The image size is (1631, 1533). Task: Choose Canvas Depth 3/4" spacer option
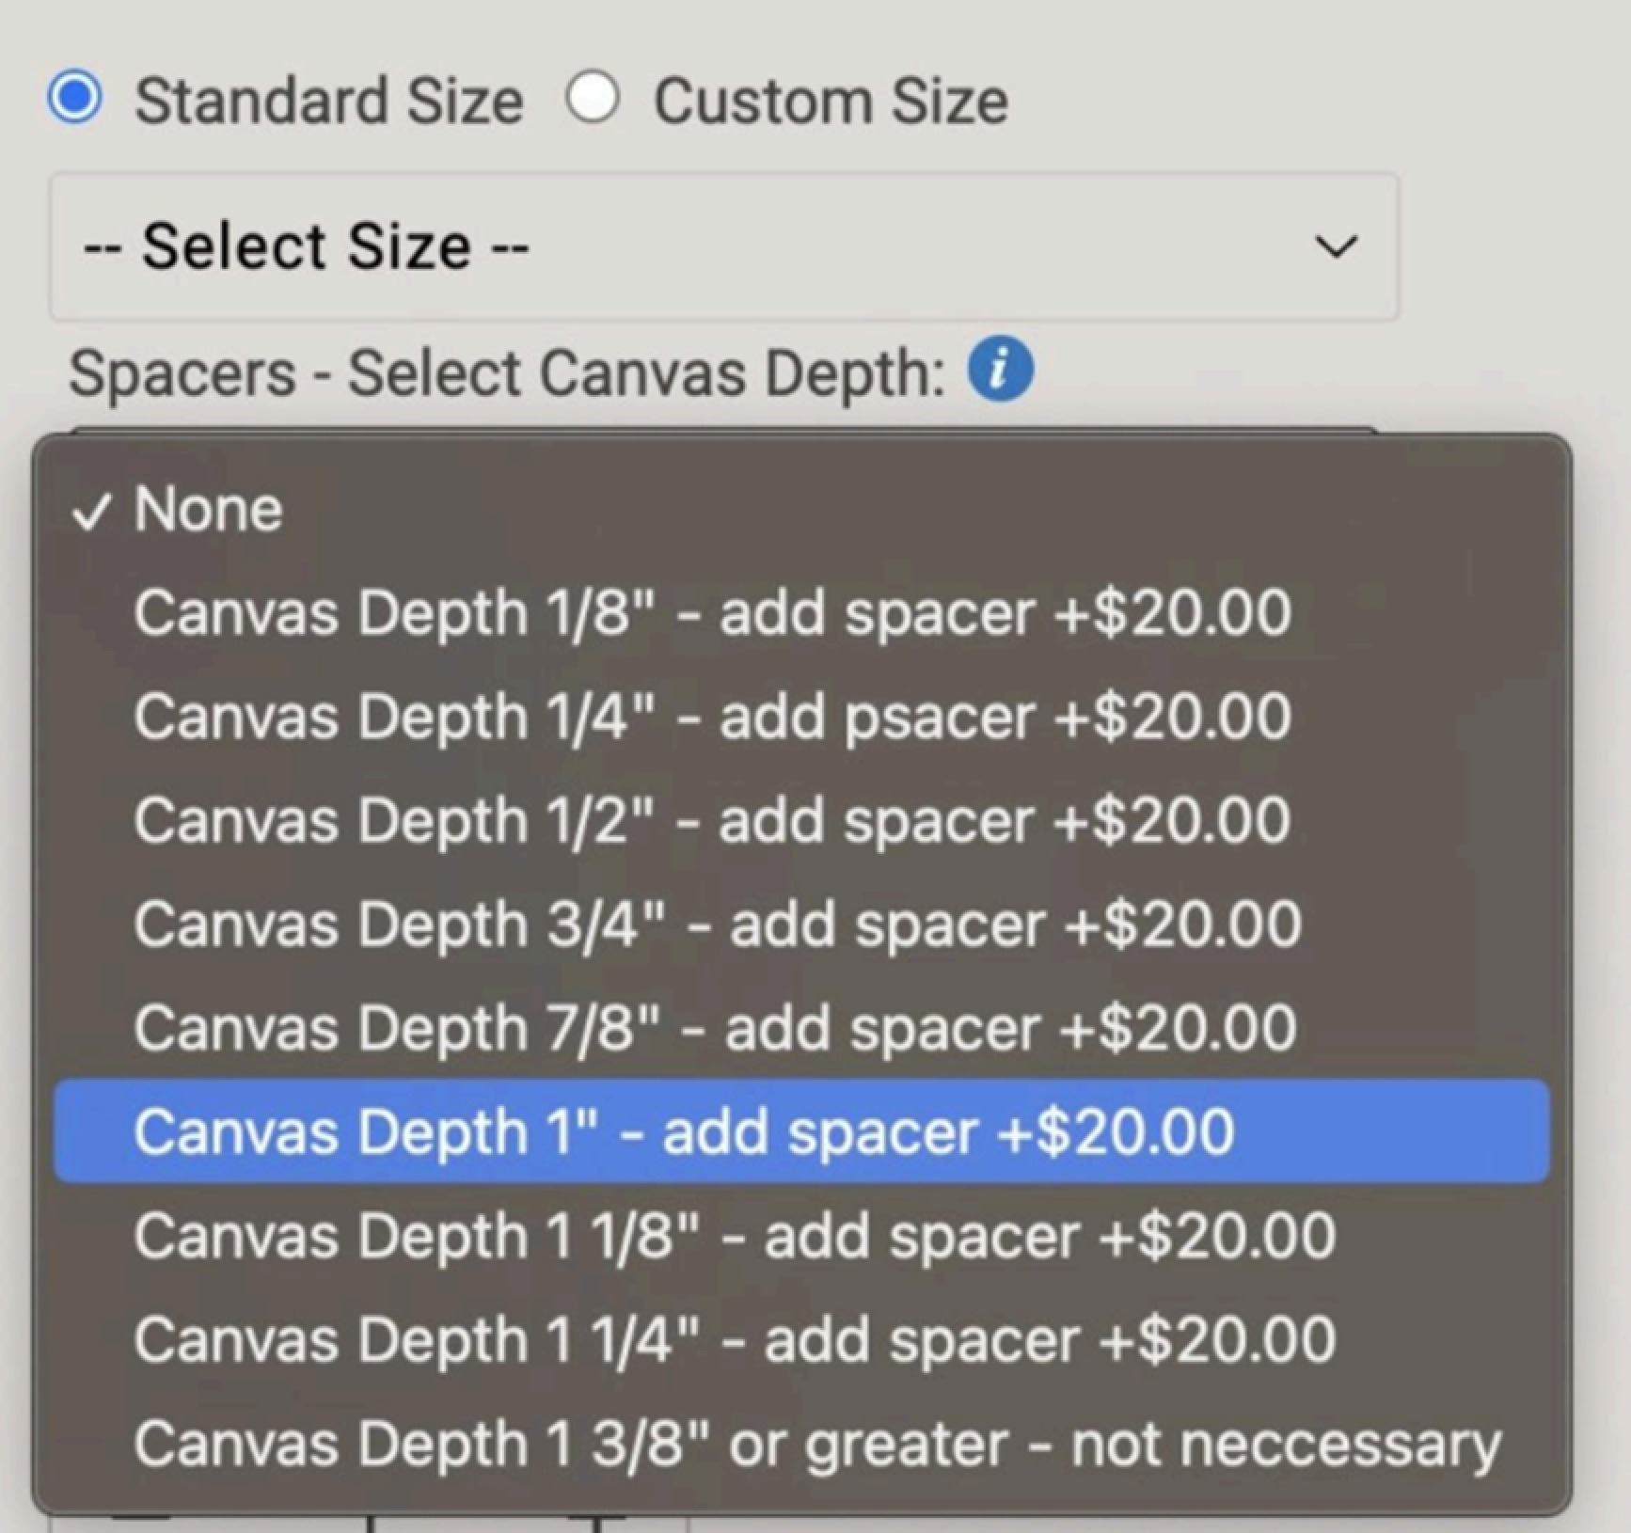click(x=717, y=924)
